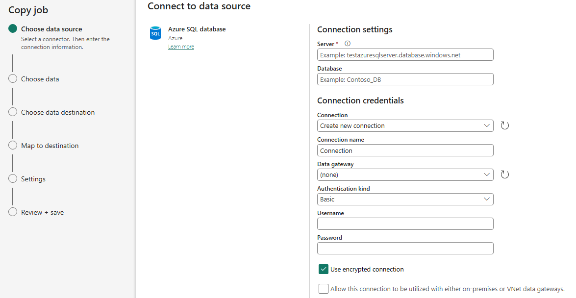The image size is (576, 298).
Task: Click the Review + save label
Action: click(42, 212)
